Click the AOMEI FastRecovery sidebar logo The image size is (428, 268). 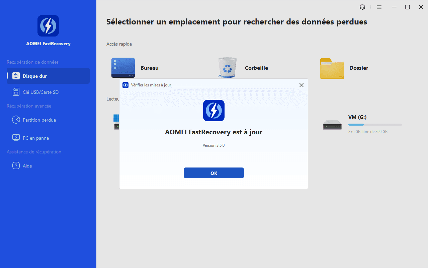[x=48, y=26]
